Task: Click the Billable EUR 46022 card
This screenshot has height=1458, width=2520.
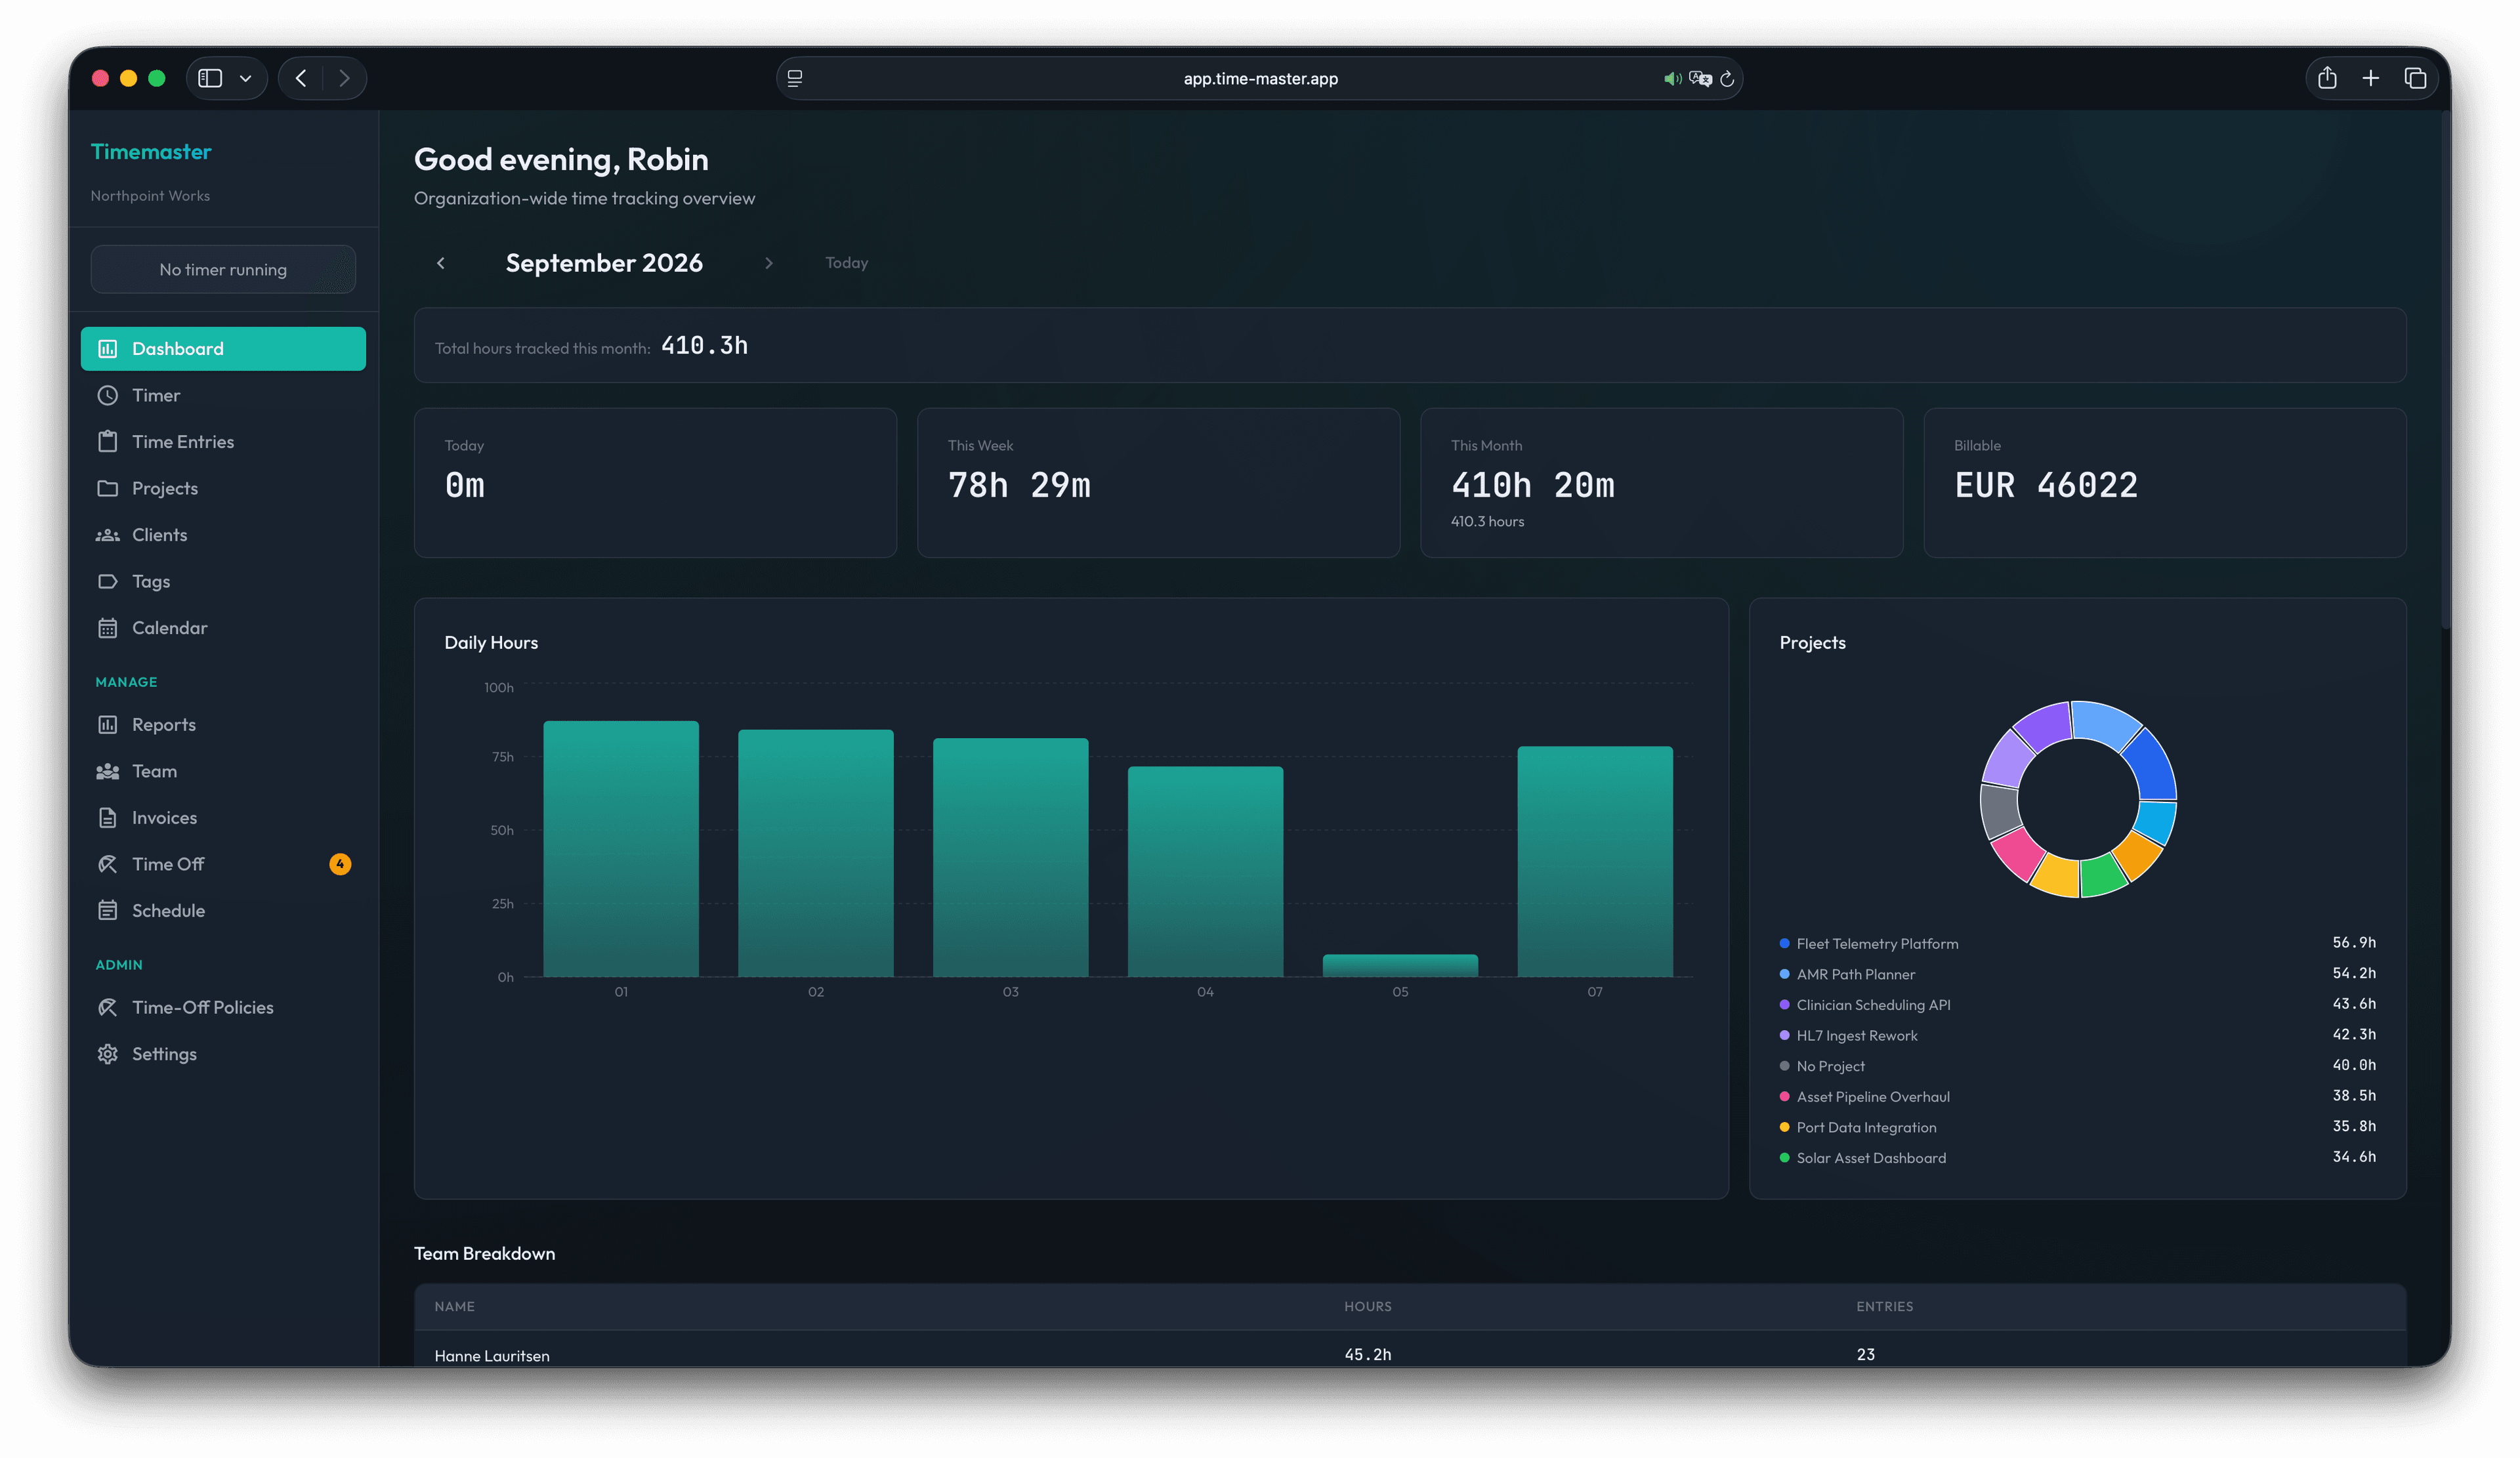Action: pos(2165,483)
